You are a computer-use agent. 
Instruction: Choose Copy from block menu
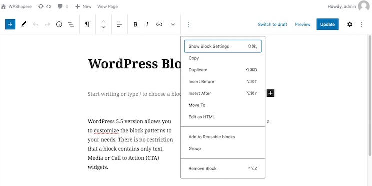223,58
